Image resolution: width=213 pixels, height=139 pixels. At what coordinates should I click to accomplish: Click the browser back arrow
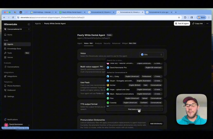[x=4, y=17]
